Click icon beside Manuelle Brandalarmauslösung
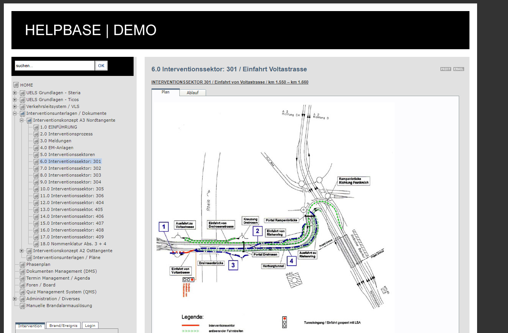Viewport: 508px width, 333px height. pos(23,306)
